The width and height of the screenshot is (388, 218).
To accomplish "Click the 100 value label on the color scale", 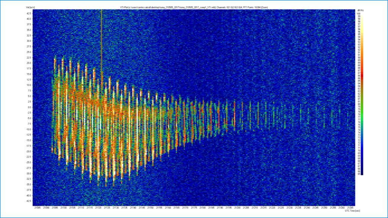I will (x=358, y=14).
